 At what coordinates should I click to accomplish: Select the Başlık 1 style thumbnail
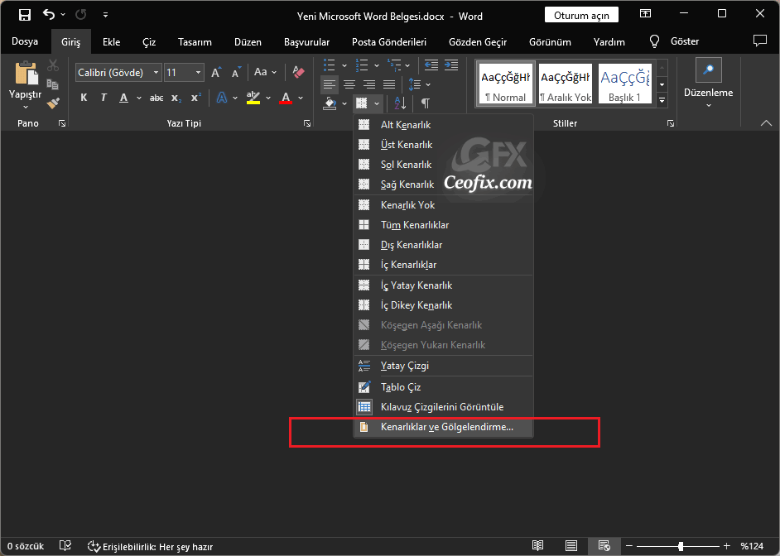pos(625,83)
